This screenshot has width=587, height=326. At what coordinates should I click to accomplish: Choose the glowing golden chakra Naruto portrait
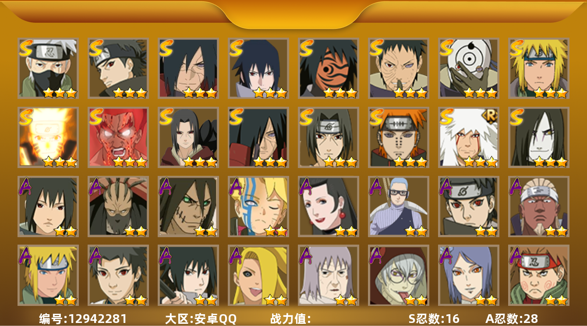pyautogui.click(x=48, y=137)
